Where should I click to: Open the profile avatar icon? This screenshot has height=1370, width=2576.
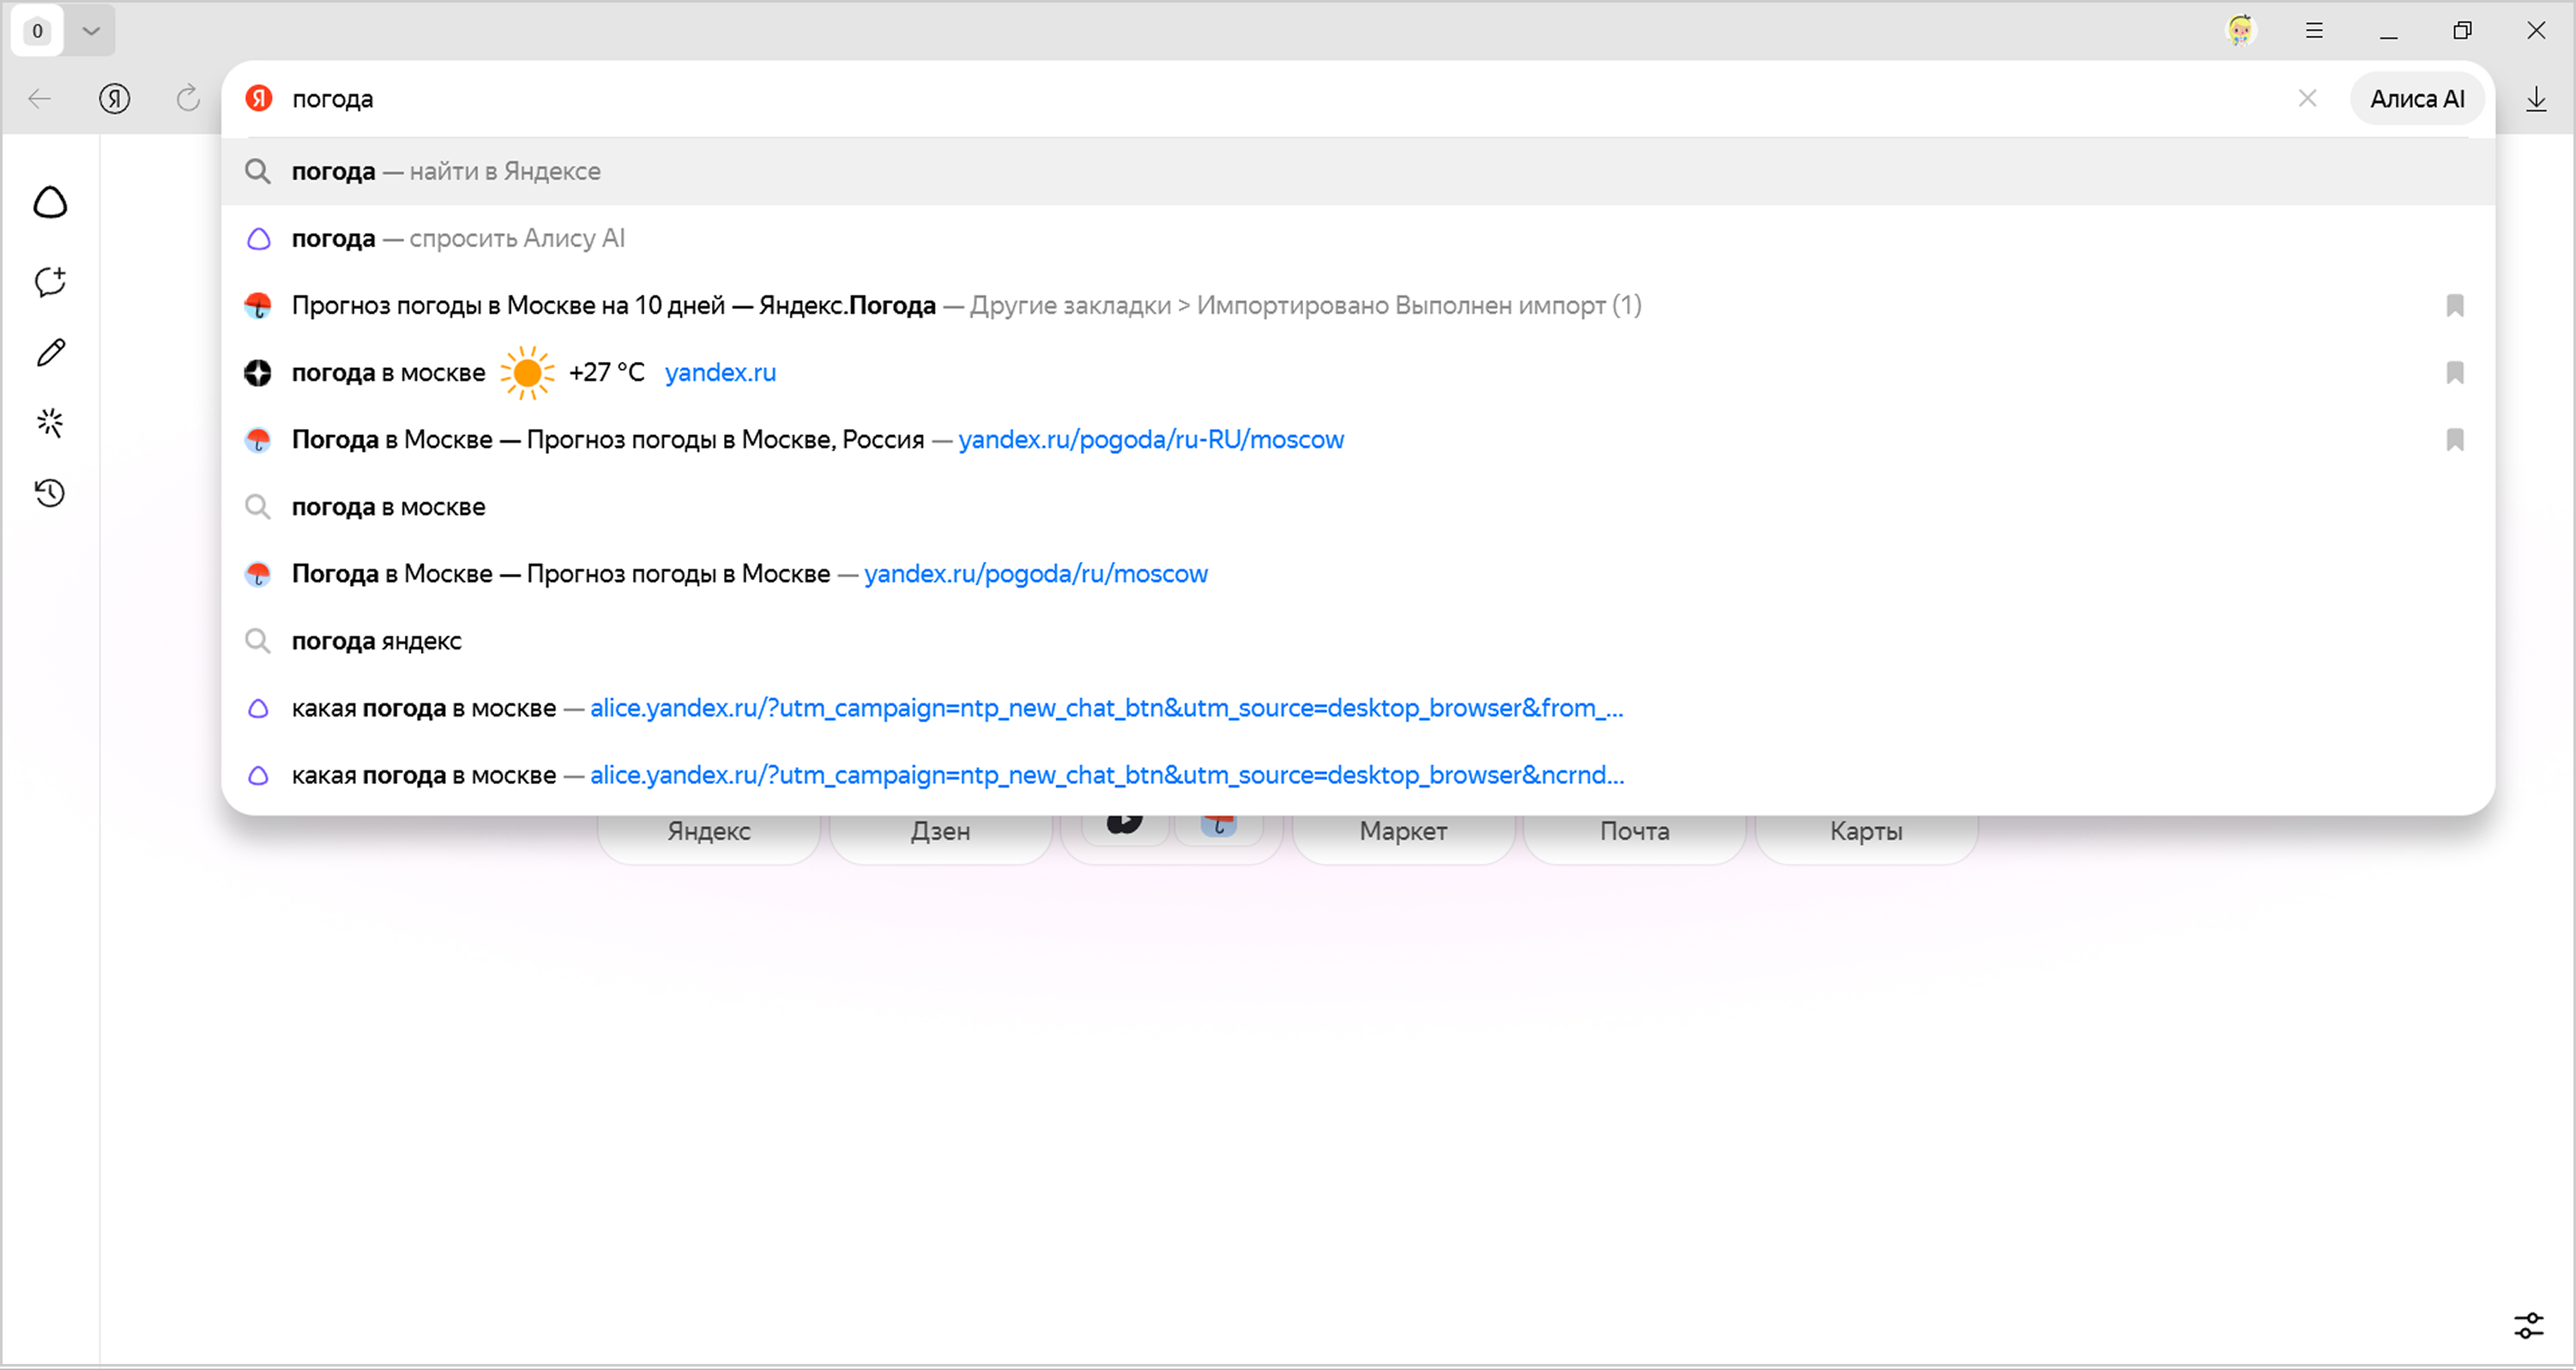(x=2240, y=31)
